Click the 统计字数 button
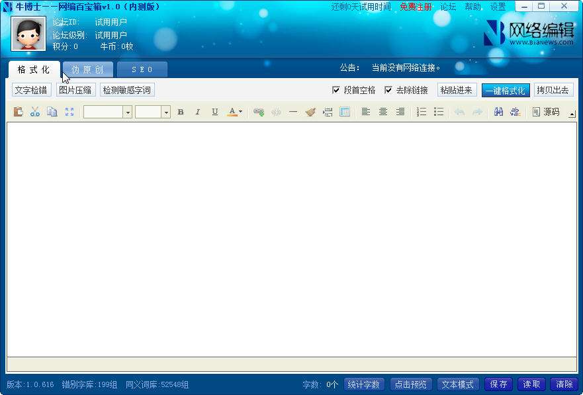 (x=363, y=384)
